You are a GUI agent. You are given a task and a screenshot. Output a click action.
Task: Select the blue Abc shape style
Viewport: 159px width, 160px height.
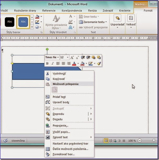click(x=23, y=22)
